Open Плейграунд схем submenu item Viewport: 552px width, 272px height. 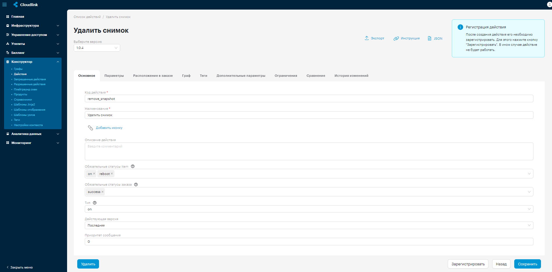(26, 89)
